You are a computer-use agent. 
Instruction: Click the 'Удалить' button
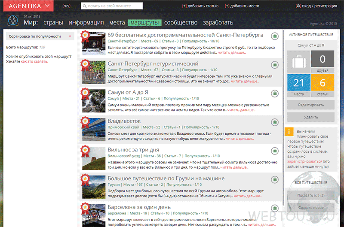point(311,117)
